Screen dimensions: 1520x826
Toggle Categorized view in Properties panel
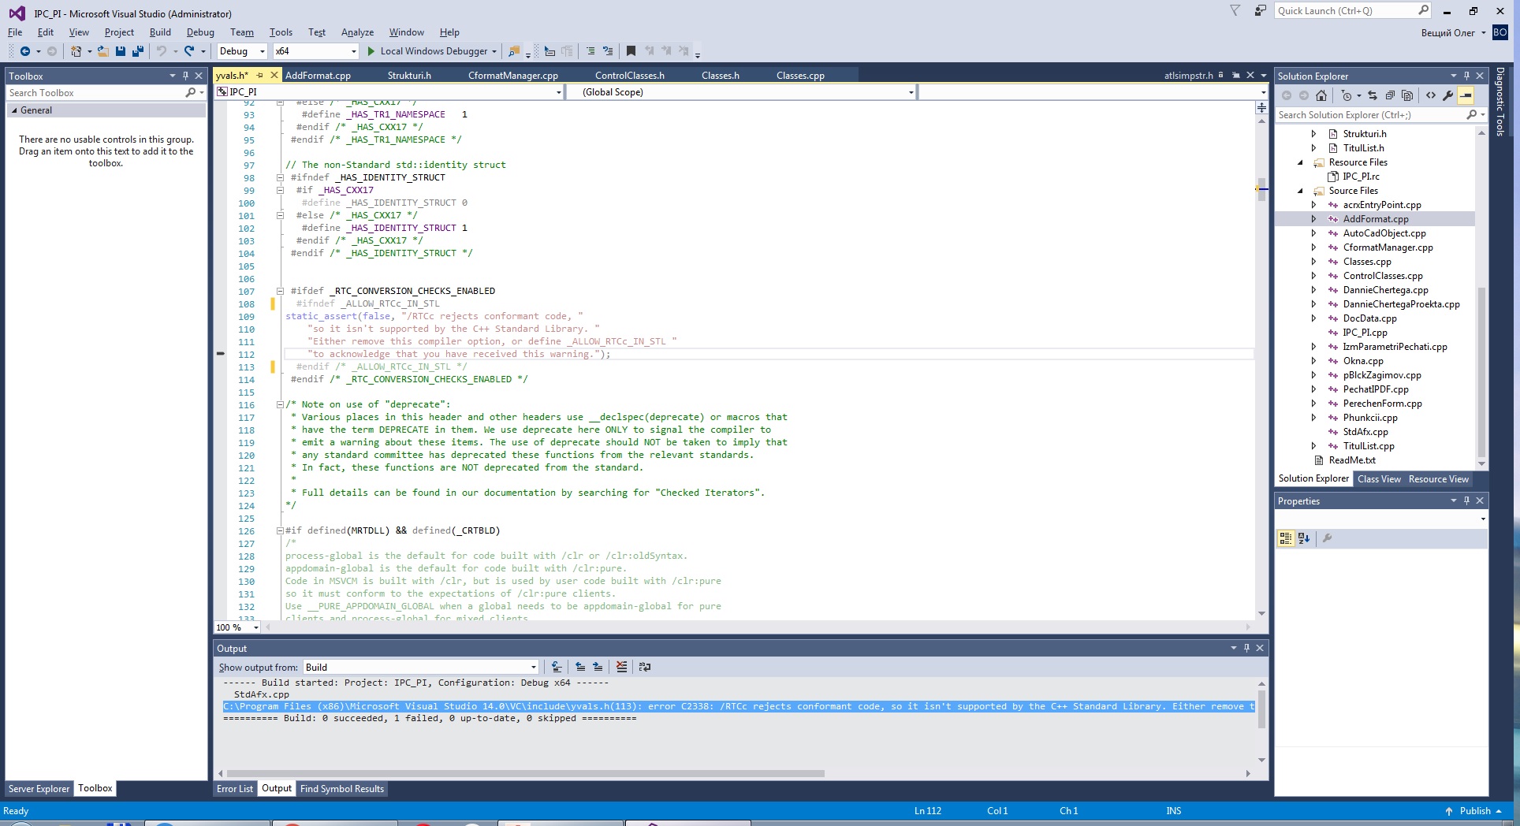pyautogui.click(x=1286, y=538)
